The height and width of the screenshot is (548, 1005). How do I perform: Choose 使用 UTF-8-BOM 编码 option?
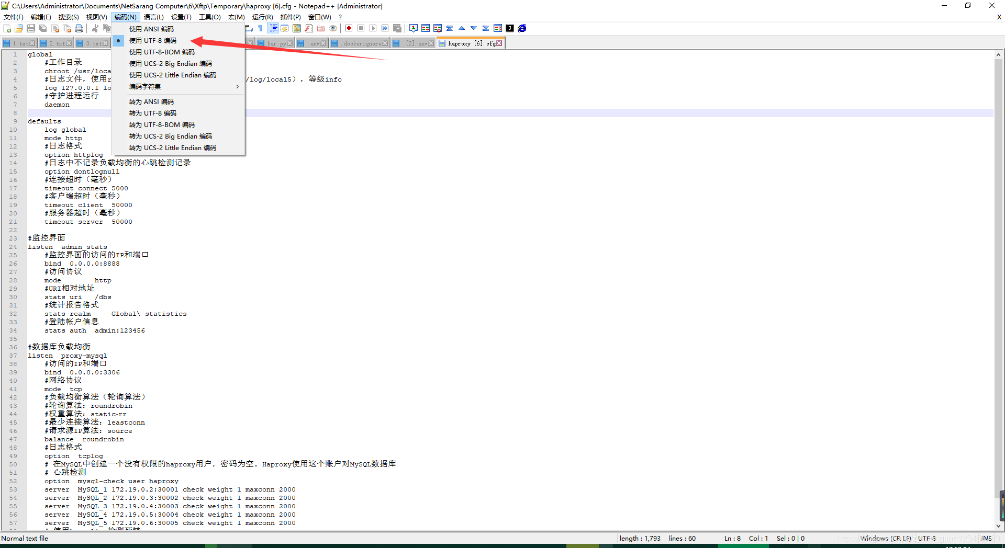tap(178, 52)
